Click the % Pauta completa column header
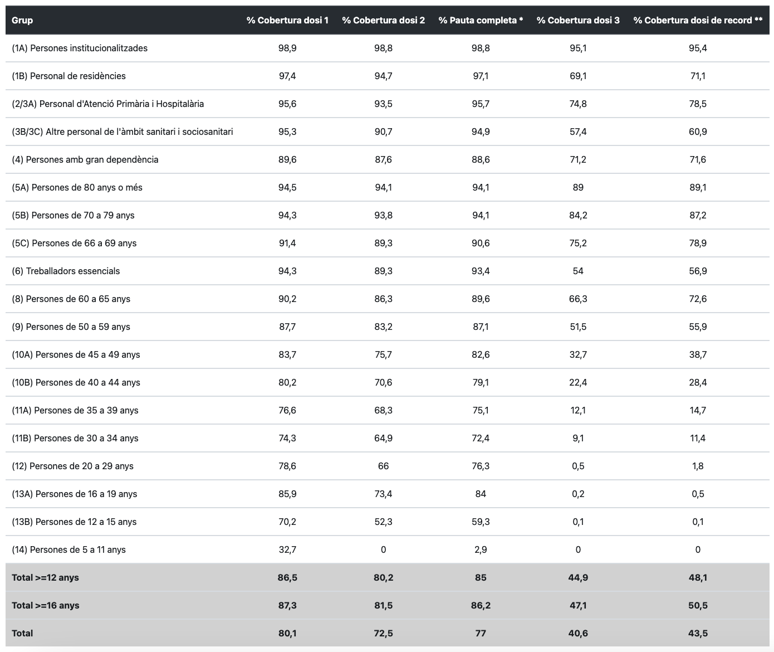 [481, 20]
